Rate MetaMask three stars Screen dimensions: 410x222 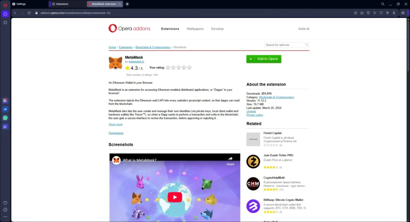(179, 68)
